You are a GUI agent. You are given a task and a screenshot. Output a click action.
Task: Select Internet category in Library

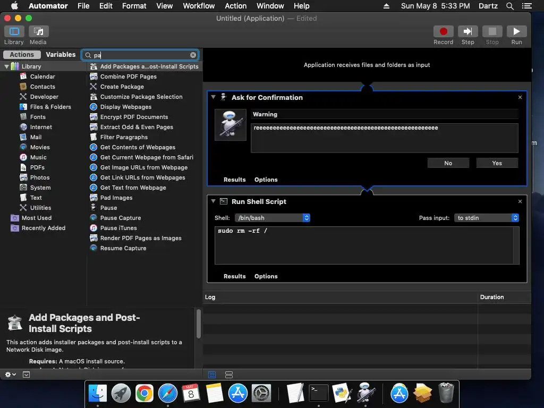click(x=40, y=126)
